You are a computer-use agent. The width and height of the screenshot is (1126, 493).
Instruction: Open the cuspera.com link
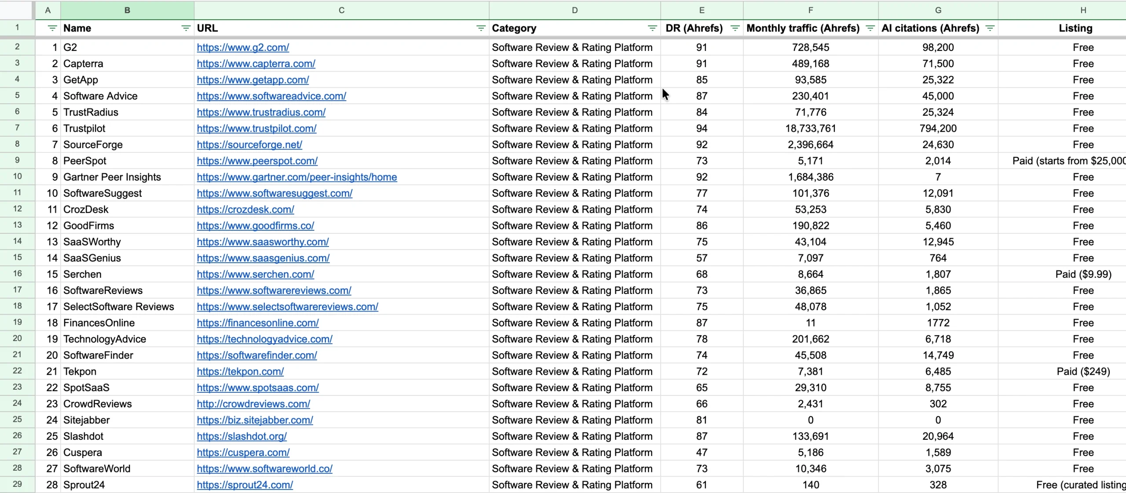(x=243, y=453)
